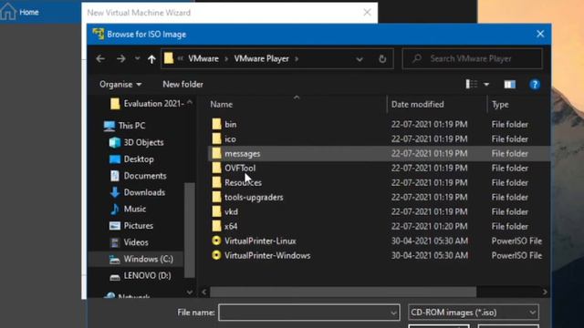This screenshot has height=328, width=584.
Task: Select the OVFTool folder
Action: click(x=240, y=168)
